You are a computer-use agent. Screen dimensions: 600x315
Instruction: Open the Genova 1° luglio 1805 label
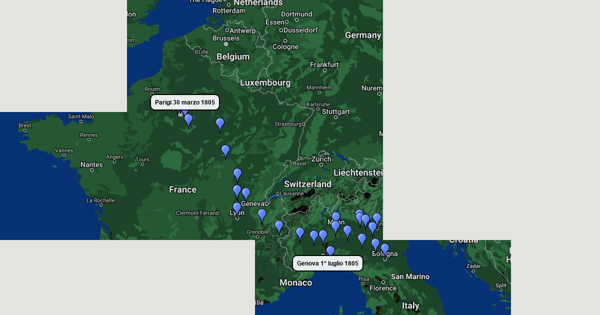coord(327,263)
